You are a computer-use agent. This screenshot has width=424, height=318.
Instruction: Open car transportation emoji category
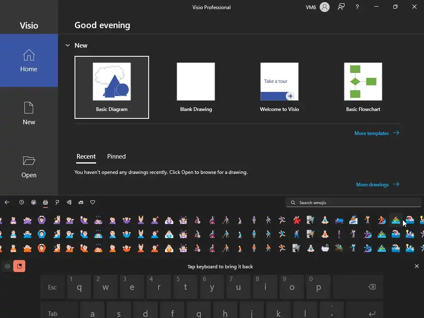[81, 202]
